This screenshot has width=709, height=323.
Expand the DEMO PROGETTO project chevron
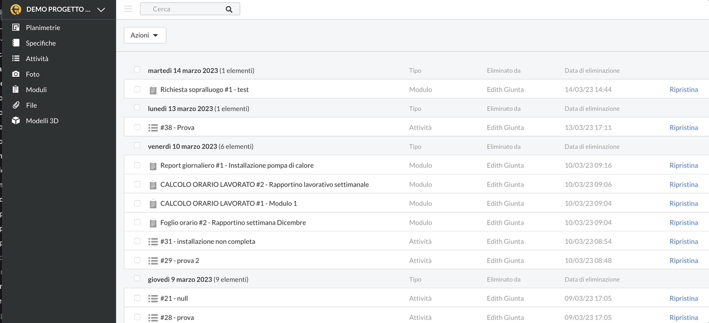[x=101, y=9]
